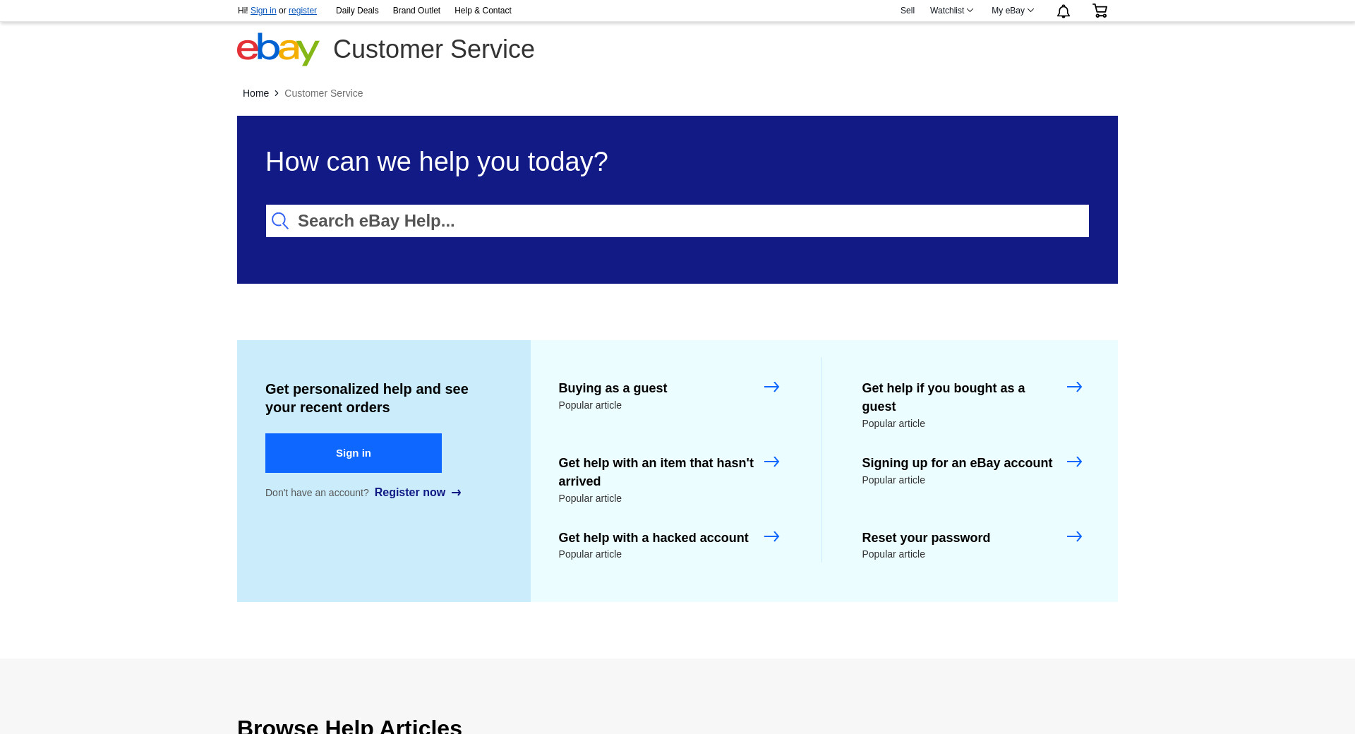Click the eBay logo
Screen dimensions: 1355x734
click(x=278, y=49)
